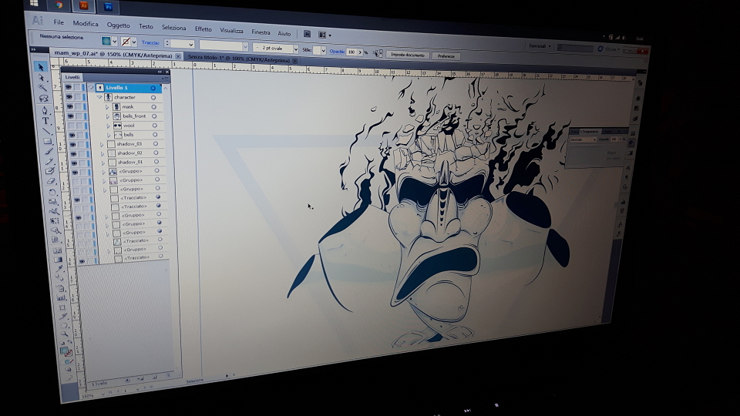Hide the mask sublayer
The height and width of the screenshot is (416, 740).
(x=70, y=106)
